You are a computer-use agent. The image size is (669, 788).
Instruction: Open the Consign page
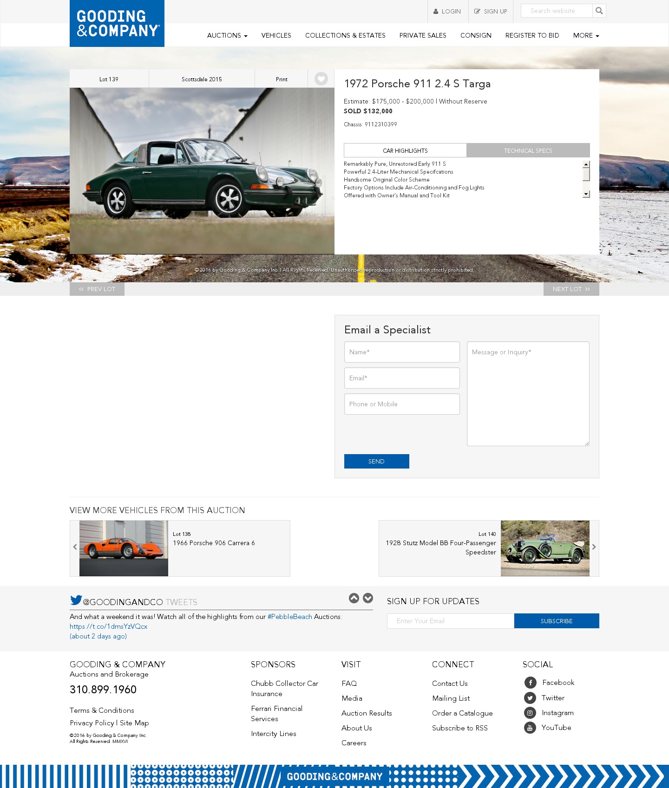click(x=476, y=35)
